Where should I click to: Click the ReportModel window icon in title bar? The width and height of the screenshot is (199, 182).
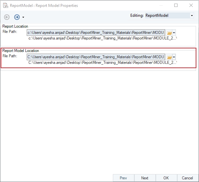pyautogui.click(x=5, y=6)
